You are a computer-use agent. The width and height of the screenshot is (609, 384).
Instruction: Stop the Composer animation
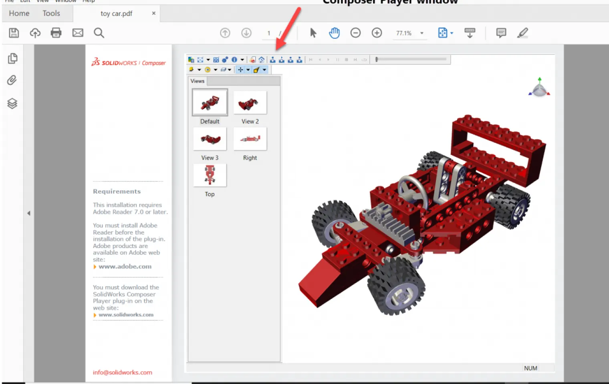tap(346, 60)
